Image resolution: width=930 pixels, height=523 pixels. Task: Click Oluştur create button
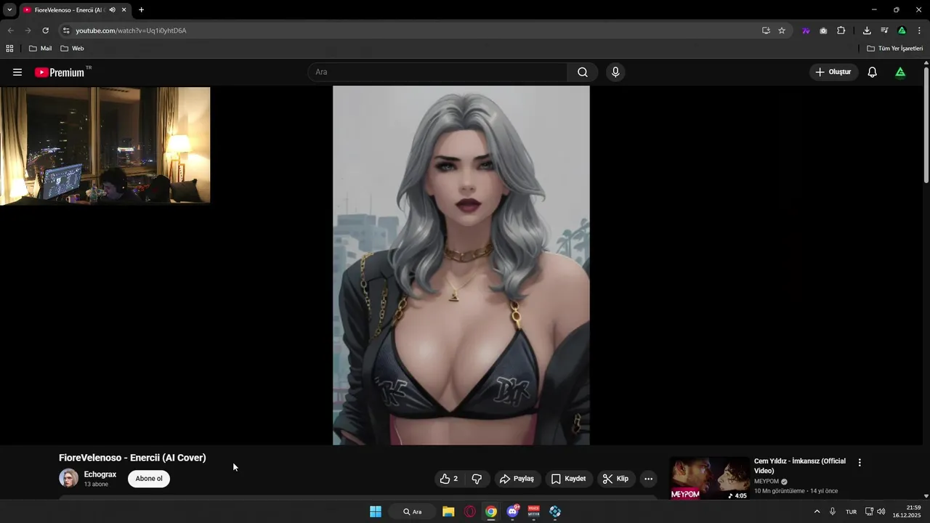click(833, 72)
